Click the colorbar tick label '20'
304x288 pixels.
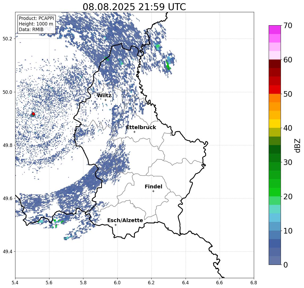tap(288, 196)
